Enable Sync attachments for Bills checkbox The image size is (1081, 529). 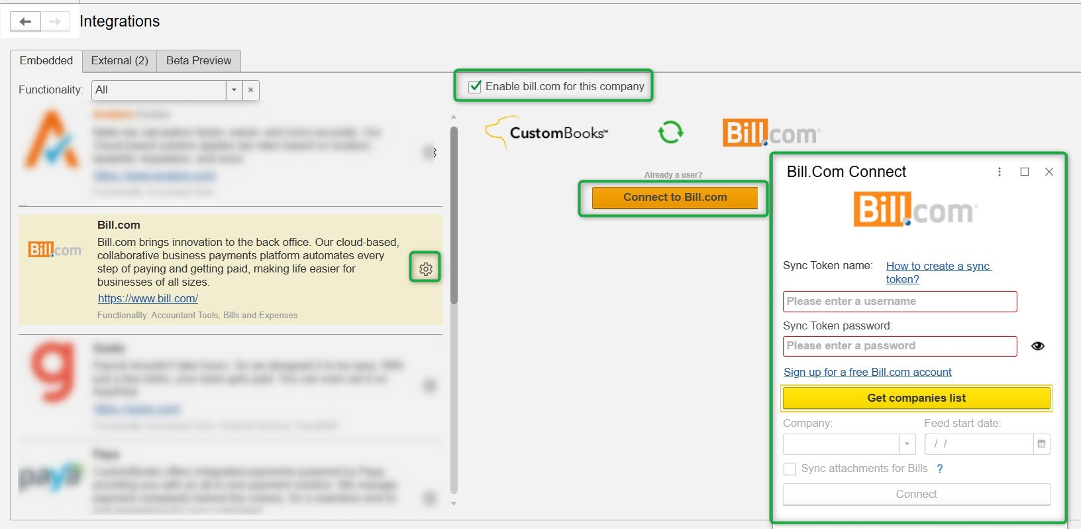pyautogui.click(x=790, y=469)
